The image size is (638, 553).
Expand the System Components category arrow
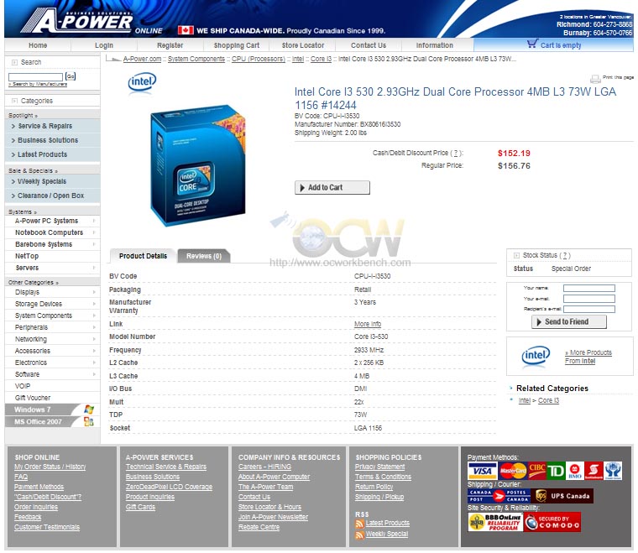pos(94,316)
